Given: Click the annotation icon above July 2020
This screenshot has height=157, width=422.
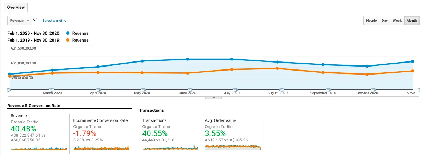Looking at the screenshot, I should tap(235, 89).
